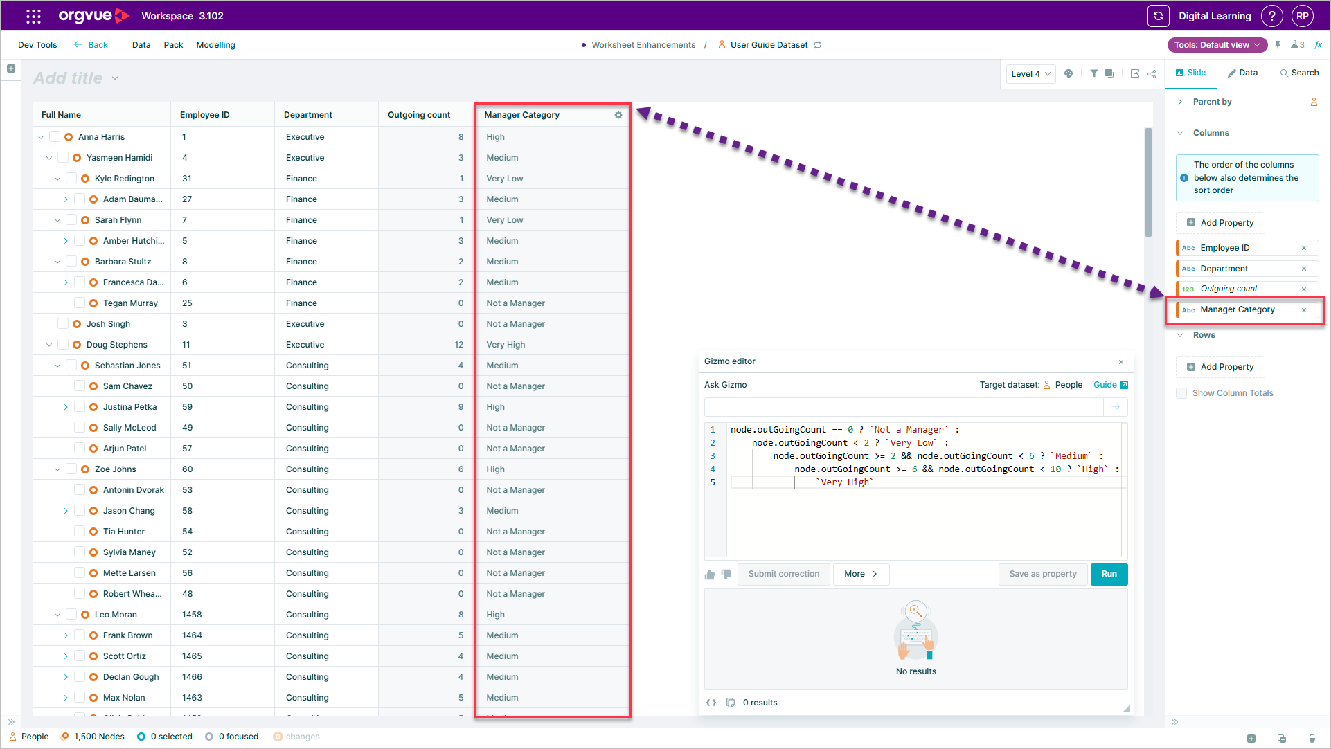Screen dimensions: 1331x749
Task: Expand the Parent by section
Action: click(x=1181, y=102)
